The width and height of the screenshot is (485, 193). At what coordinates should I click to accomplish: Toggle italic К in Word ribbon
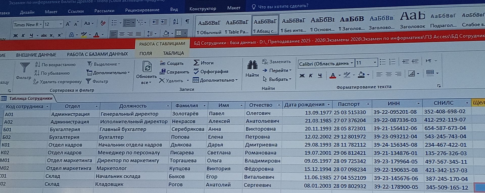click(x=23, y=35)
